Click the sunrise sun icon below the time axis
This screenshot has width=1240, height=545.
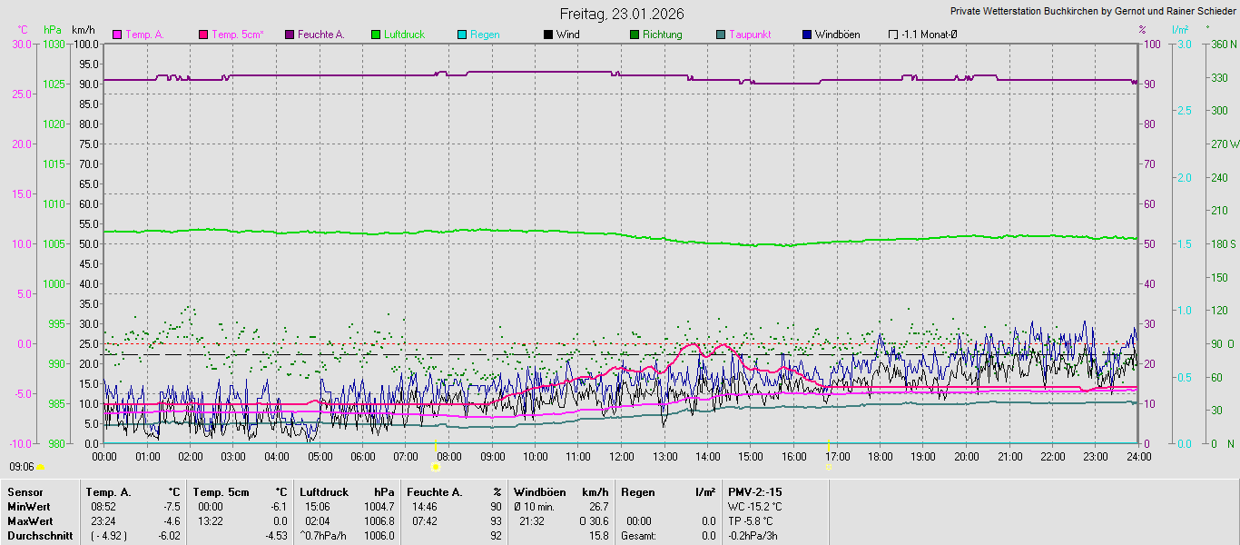(436, 467)
